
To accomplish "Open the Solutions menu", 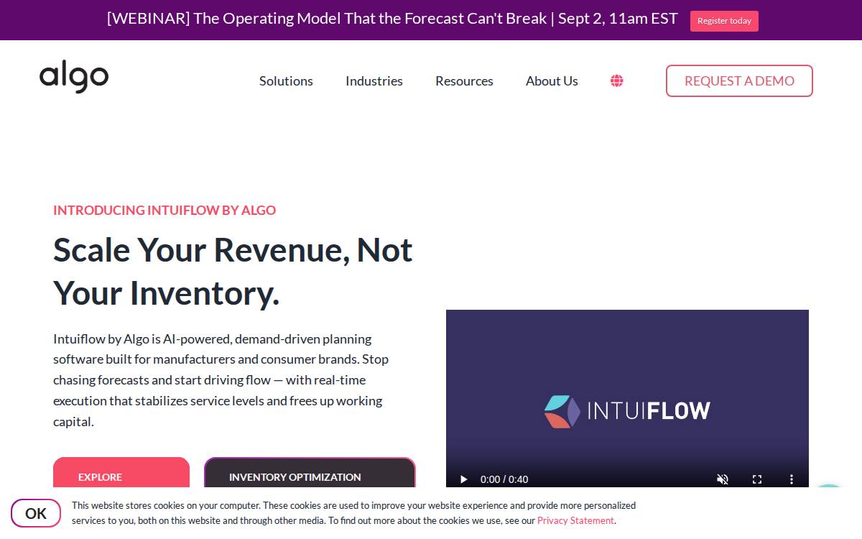I will tap(286, 81).
